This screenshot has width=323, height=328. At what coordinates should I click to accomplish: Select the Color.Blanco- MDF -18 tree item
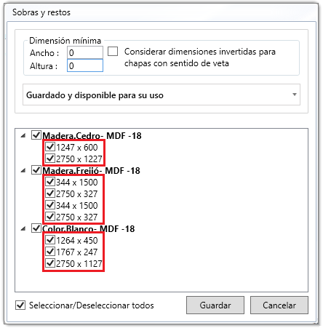pos(88,228)
